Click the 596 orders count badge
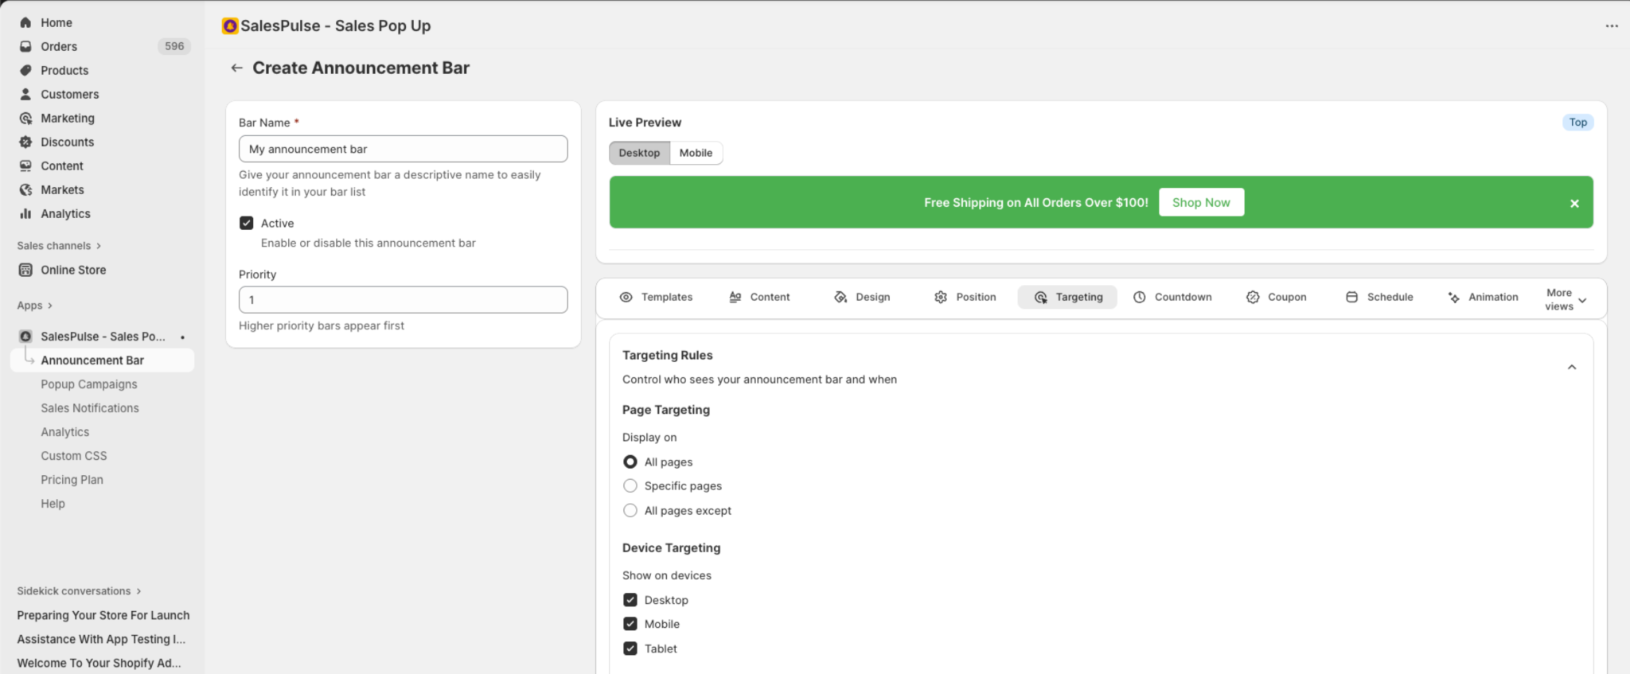Viewport: 1630px width, 674px height. pyautogui.click(x=174, y=46)
